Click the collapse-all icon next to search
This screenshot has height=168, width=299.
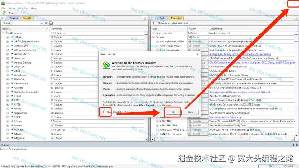point(51,23)
